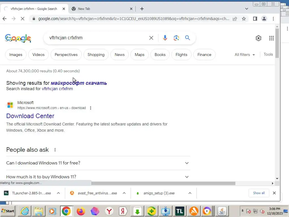This screenshot has height=217, width=289.
Task: Close the Google Search tab
Action: tap(64, 9)
